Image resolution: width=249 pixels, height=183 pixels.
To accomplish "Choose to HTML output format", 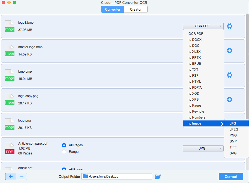I will click(204, 82).
